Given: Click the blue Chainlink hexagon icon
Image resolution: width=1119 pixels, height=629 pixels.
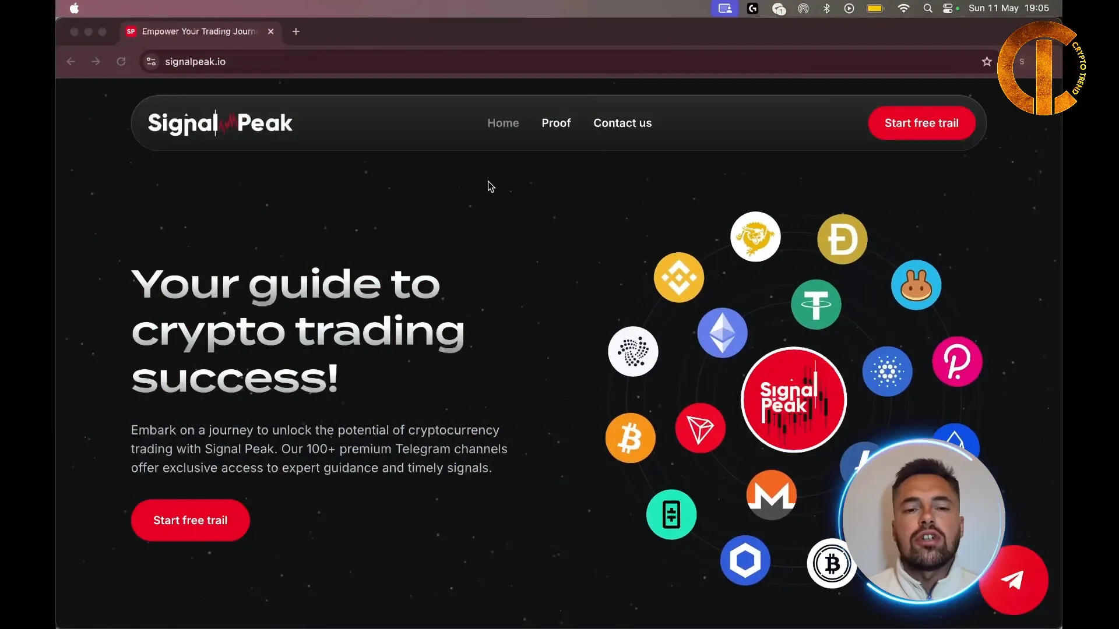Looking at the screenshot, I should tap(745, 560).
